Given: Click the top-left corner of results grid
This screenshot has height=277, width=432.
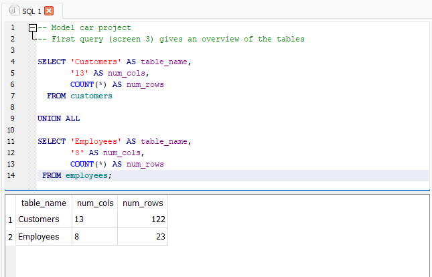Looking at the screenshot, I should point(10,203).
